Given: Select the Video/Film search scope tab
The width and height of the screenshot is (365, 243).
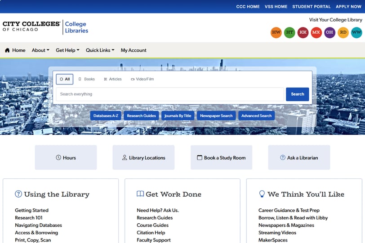Looking at the screenshot, I should [142, 80].
